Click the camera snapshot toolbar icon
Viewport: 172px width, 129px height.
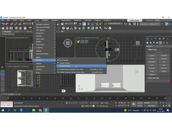pos(11,28)
